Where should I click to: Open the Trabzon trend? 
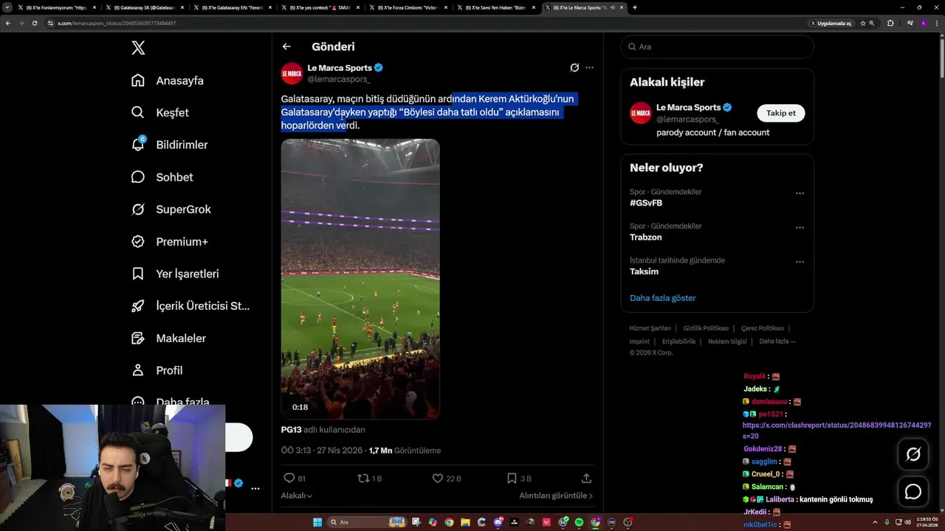click(646, 237)
